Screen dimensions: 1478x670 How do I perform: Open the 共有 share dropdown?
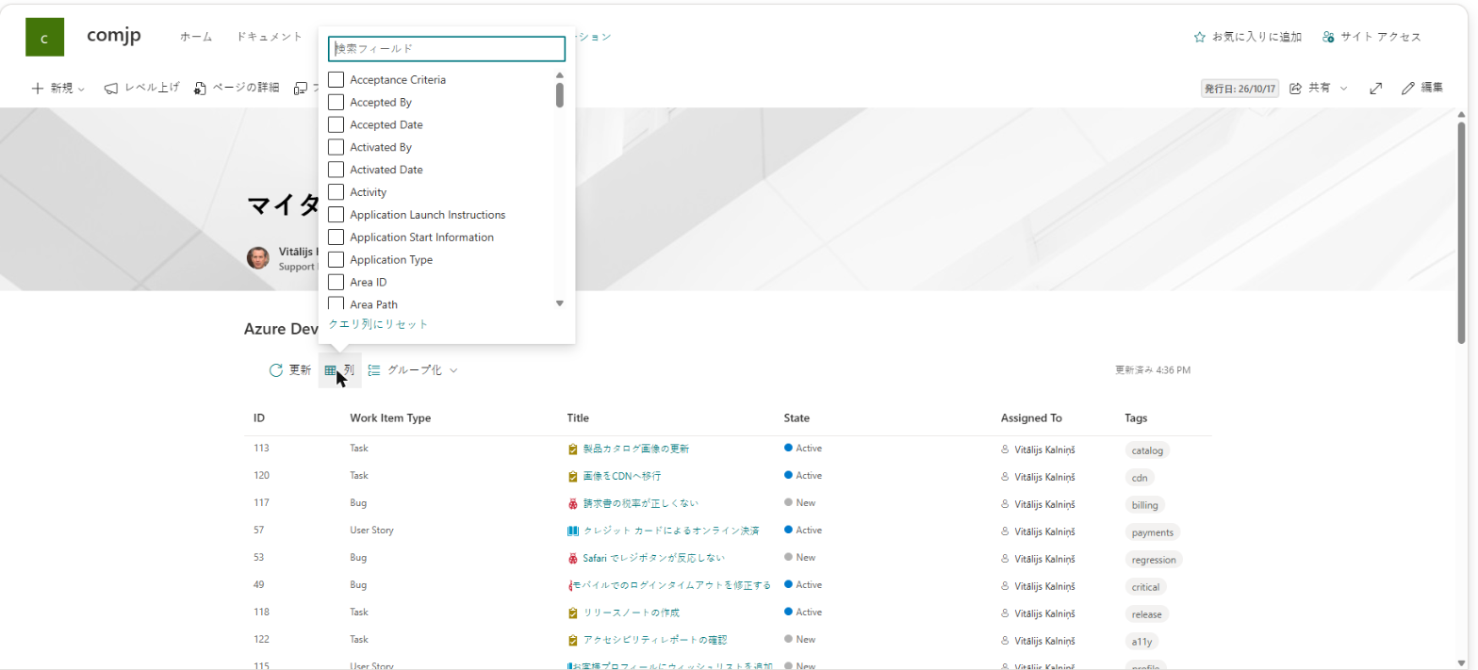1319,88
